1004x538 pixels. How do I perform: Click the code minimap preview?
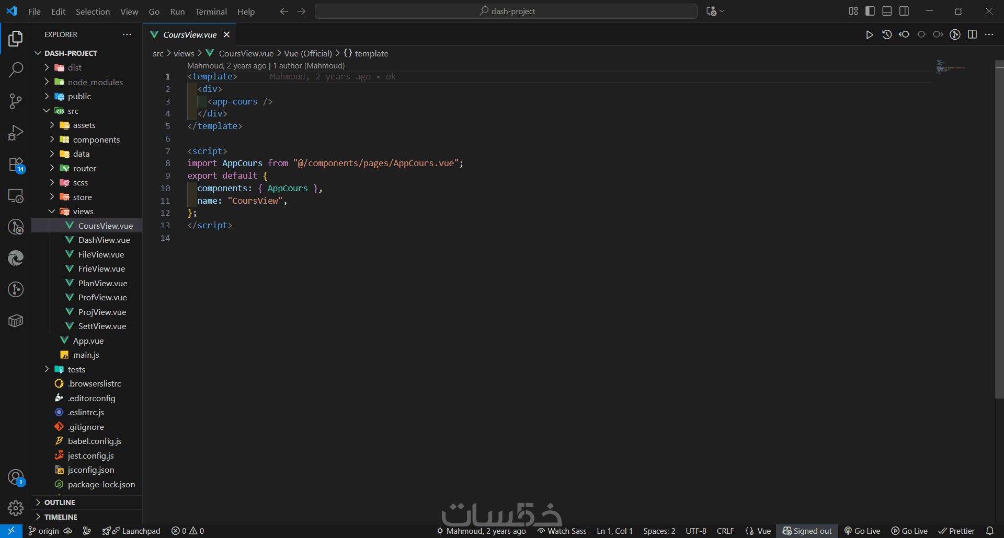pyautogui.click(x=951, y=67)
